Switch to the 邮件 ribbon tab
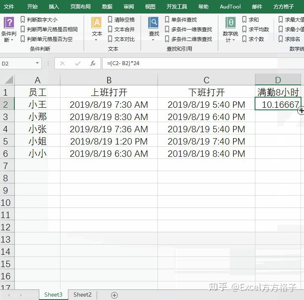 [257, 7]
